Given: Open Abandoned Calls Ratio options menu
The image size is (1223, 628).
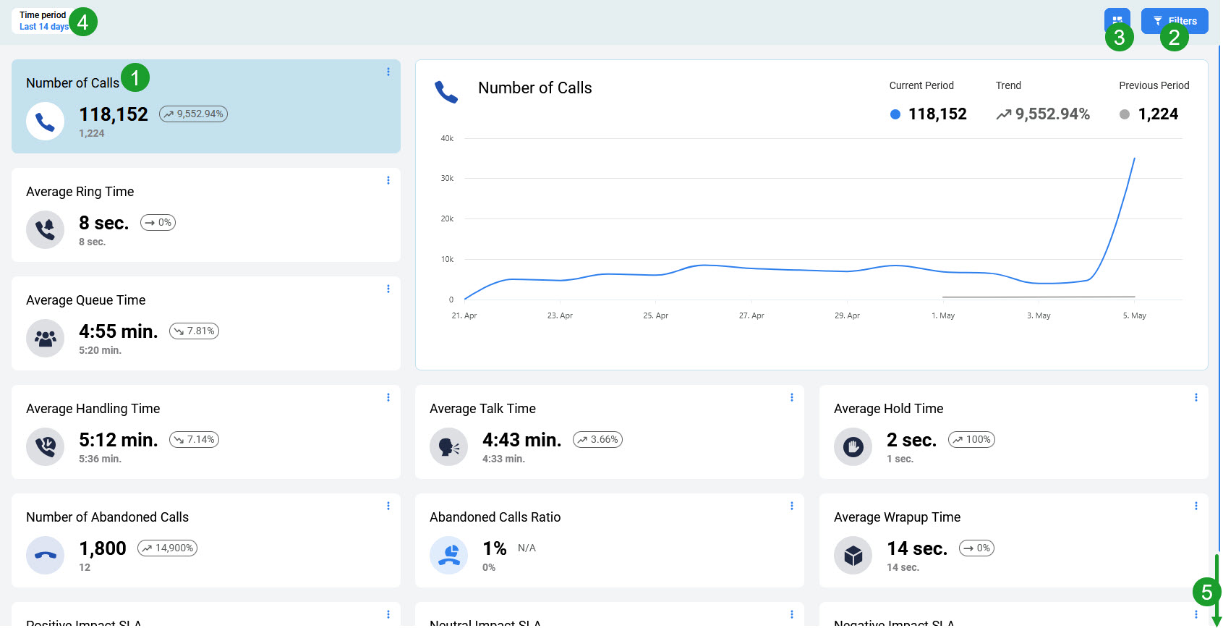Looking at the screenshot, I should (792, 506).
